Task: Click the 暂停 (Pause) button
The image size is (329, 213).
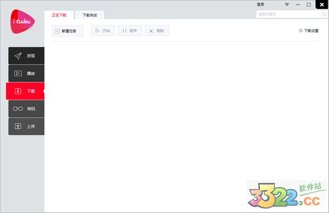Action: coord(130,31)
